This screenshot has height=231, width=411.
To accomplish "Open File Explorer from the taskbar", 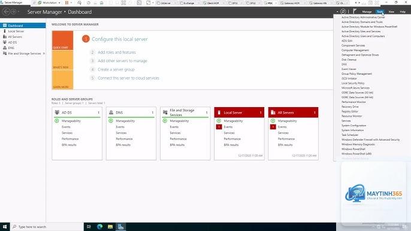I will click(110, 227).
